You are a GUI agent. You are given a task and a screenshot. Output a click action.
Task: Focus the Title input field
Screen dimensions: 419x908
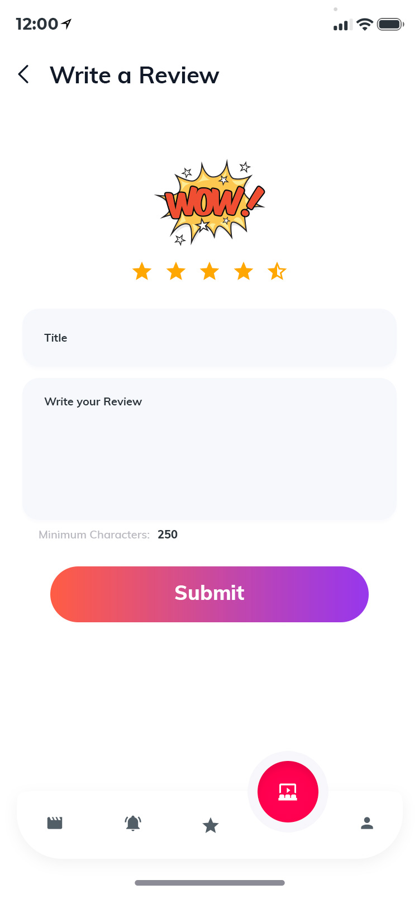209,338
